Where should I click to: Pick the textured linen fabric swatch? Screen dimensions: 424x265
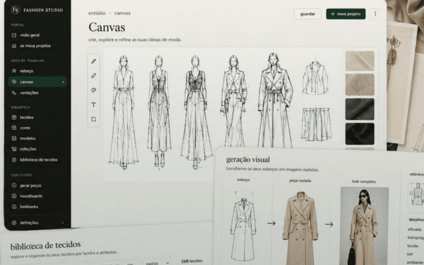[x=360, y=85]
